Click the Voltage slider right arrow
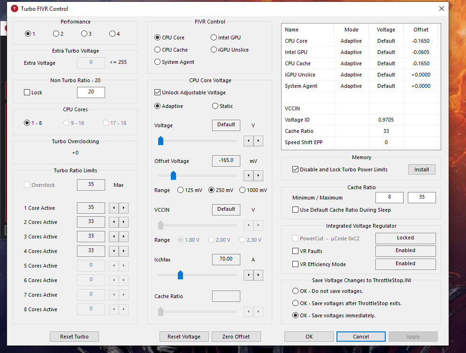 tap(258, 141)
